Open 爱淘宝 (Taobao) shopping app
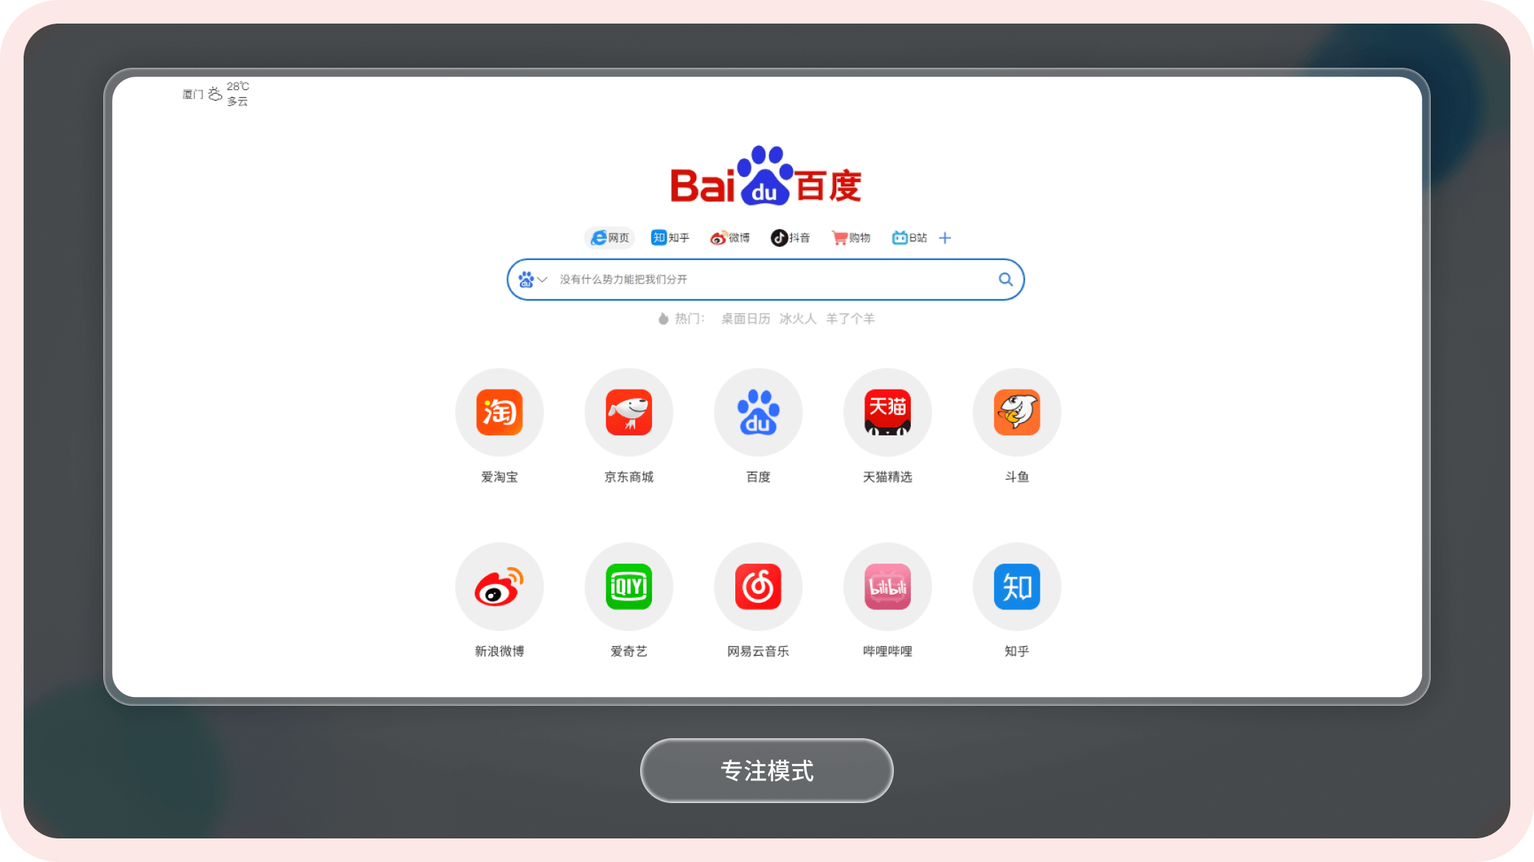This screenshot has width=1534, height=862. [499, 412]
